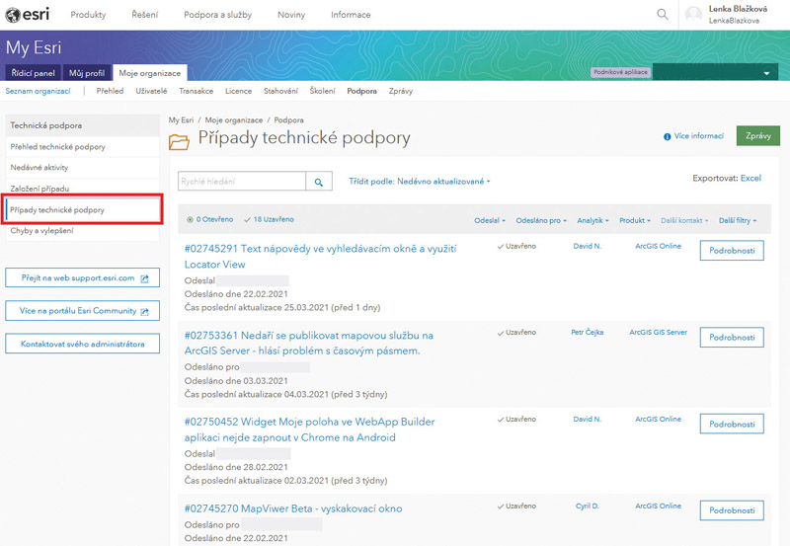Expand the enterprise application dropdown arrow
The width and height of the screenshot is (790, 546).
pyautogui.click(x=766, y=73)
